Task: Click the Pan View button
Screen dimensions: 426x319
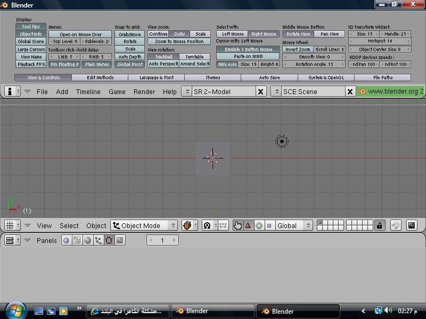Action: click(x=330, y=34)
